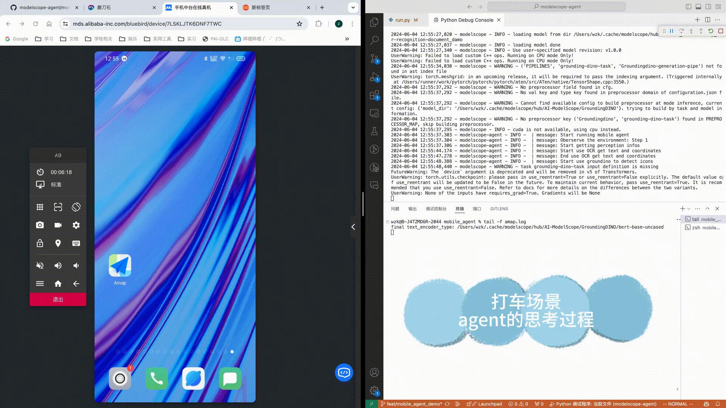Start screen recording with the video icon
This screenshot has width=726, height=408.
(58, 225)
